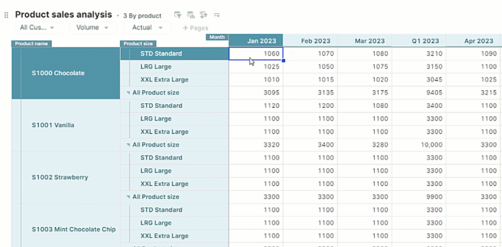Select XXL Extra Large row under S1000 Chocolate

coord(175,79)
